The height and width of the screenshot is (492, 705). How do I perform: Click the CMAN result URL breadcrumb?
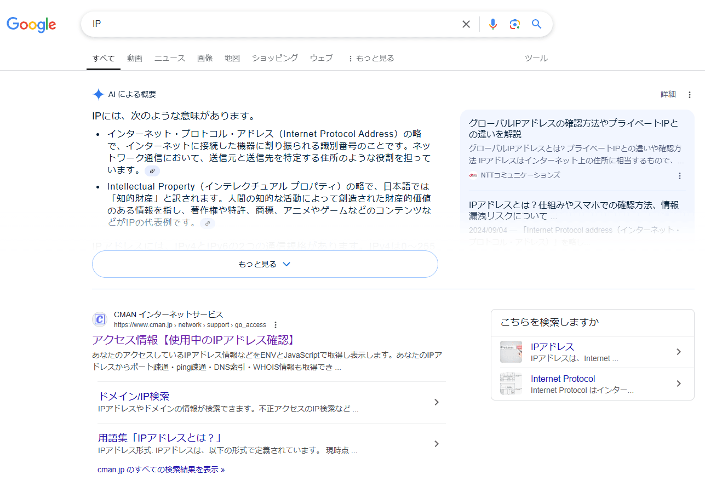pyautogui.click(x=190, y=325)
